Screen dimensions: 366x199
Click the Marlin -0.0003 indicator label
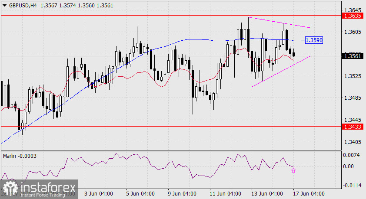20,156
